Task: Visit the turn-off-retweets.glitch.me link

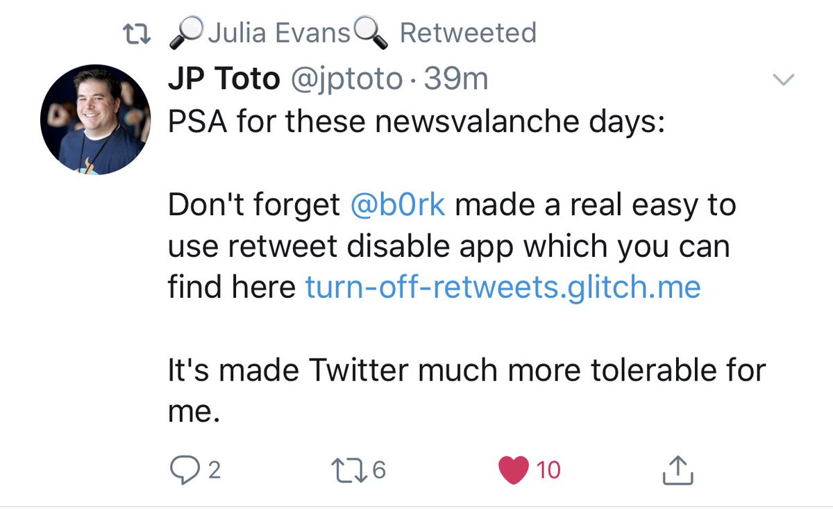Action: 503,287
